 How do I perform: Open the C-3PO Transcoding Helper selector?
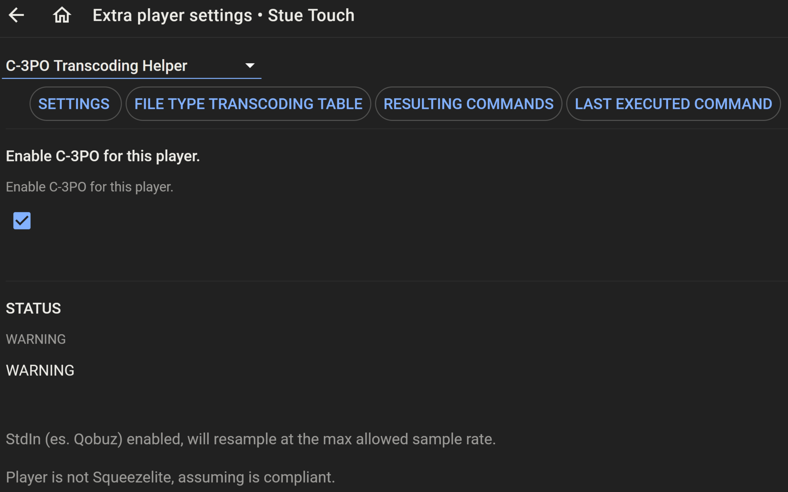pyautogui.click(x=97, y=66)
